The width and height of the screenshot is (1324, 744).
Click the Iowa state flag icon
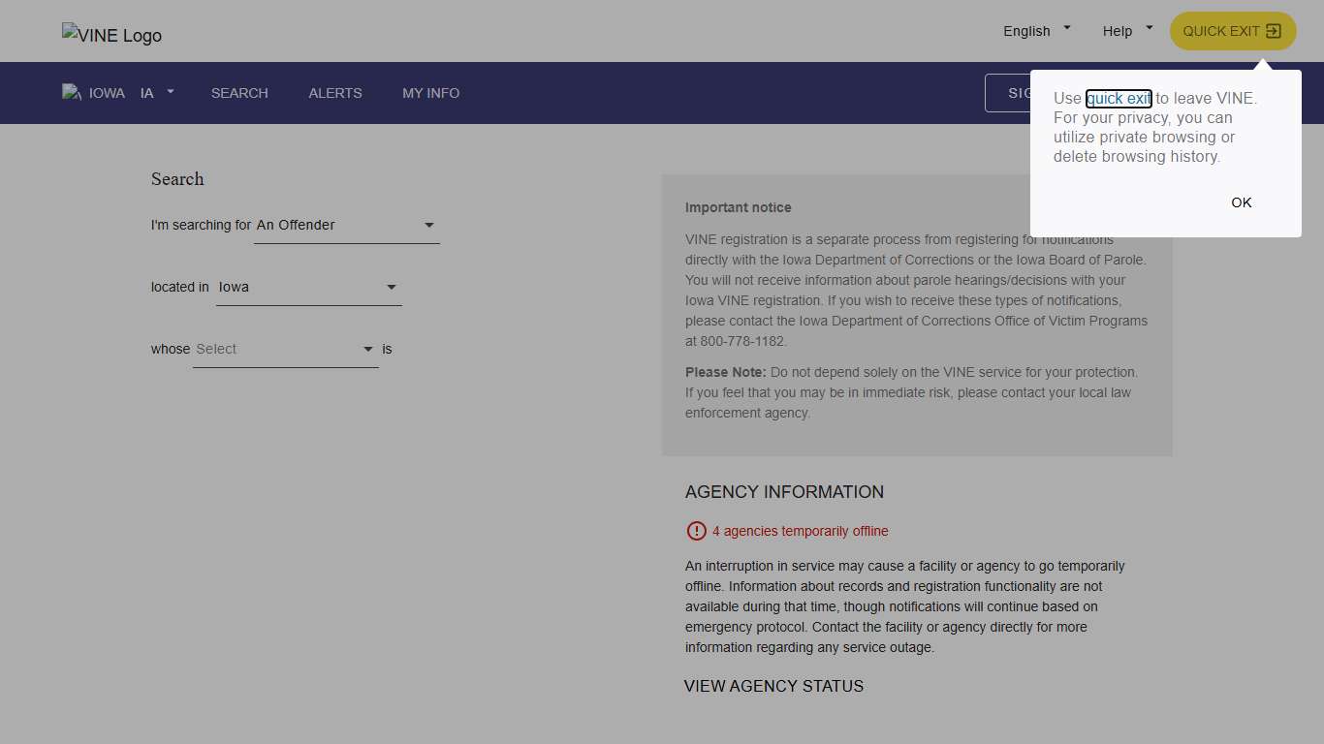click(72, 93)
